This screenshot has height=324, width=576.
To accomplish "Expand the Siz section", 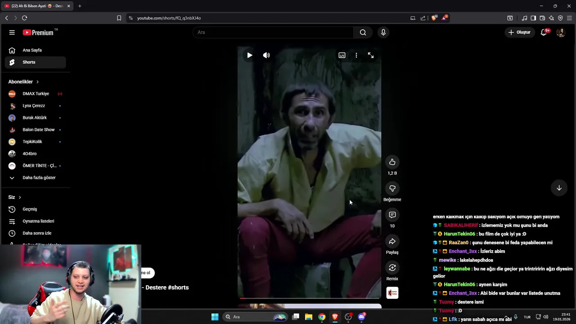I will [x=14, y=197].
